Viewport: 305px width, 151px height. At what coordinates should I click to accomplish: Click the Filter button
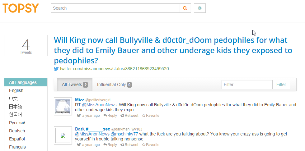pos(281,85)
